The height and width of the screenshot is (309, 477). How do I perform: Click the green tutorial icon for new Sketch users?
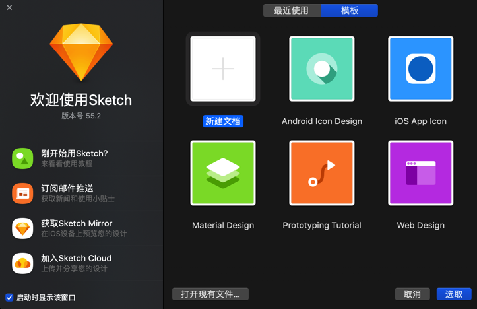(22, 158)
